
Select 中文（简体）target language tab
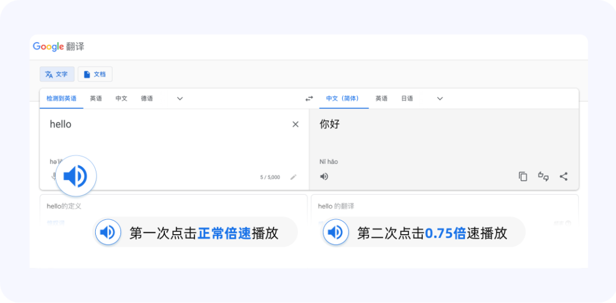tap(343, 99)
